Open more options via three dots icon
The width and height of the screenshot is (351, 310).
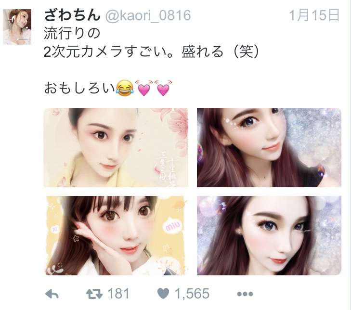click(245, 294)
